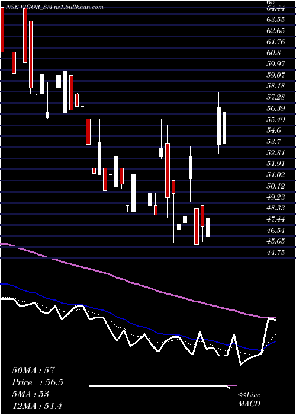This screenshot has width=296, height=415.
Task: Click the 57.28 price axis label
Action: pos(276,97)
